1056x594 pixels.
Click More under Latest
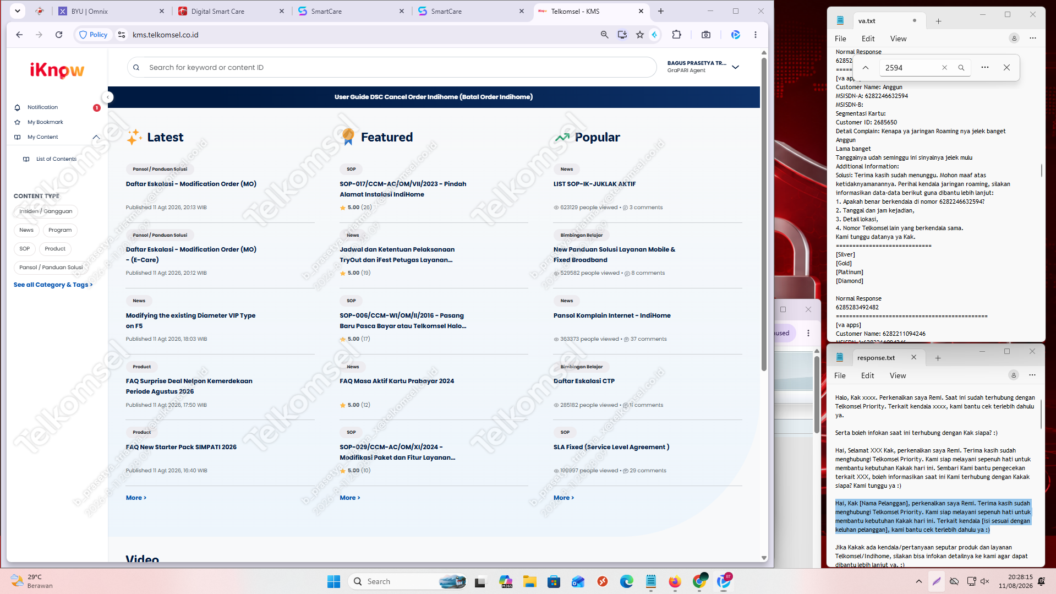(136, 498)
